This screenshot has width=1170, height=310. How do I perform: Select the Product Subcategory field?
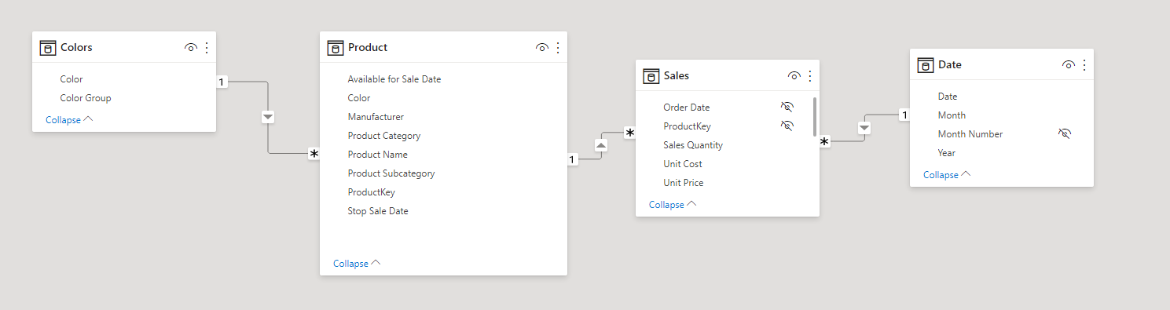[391, 173]
